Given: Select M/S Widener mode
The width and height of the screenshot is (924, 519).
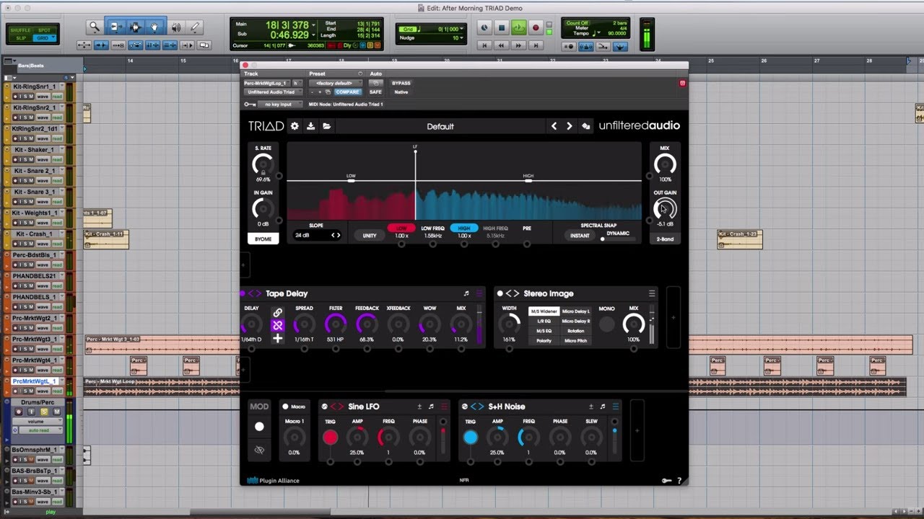Looking at the screenshot, I should 544,311.
